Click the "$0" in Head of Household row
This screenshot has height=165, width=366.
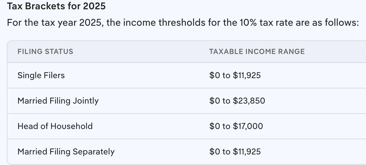[x=214, y=126]
